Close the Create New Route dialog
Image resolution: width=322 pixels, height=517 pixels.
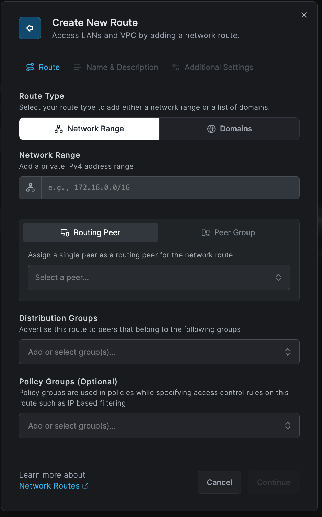pos(304,15)
